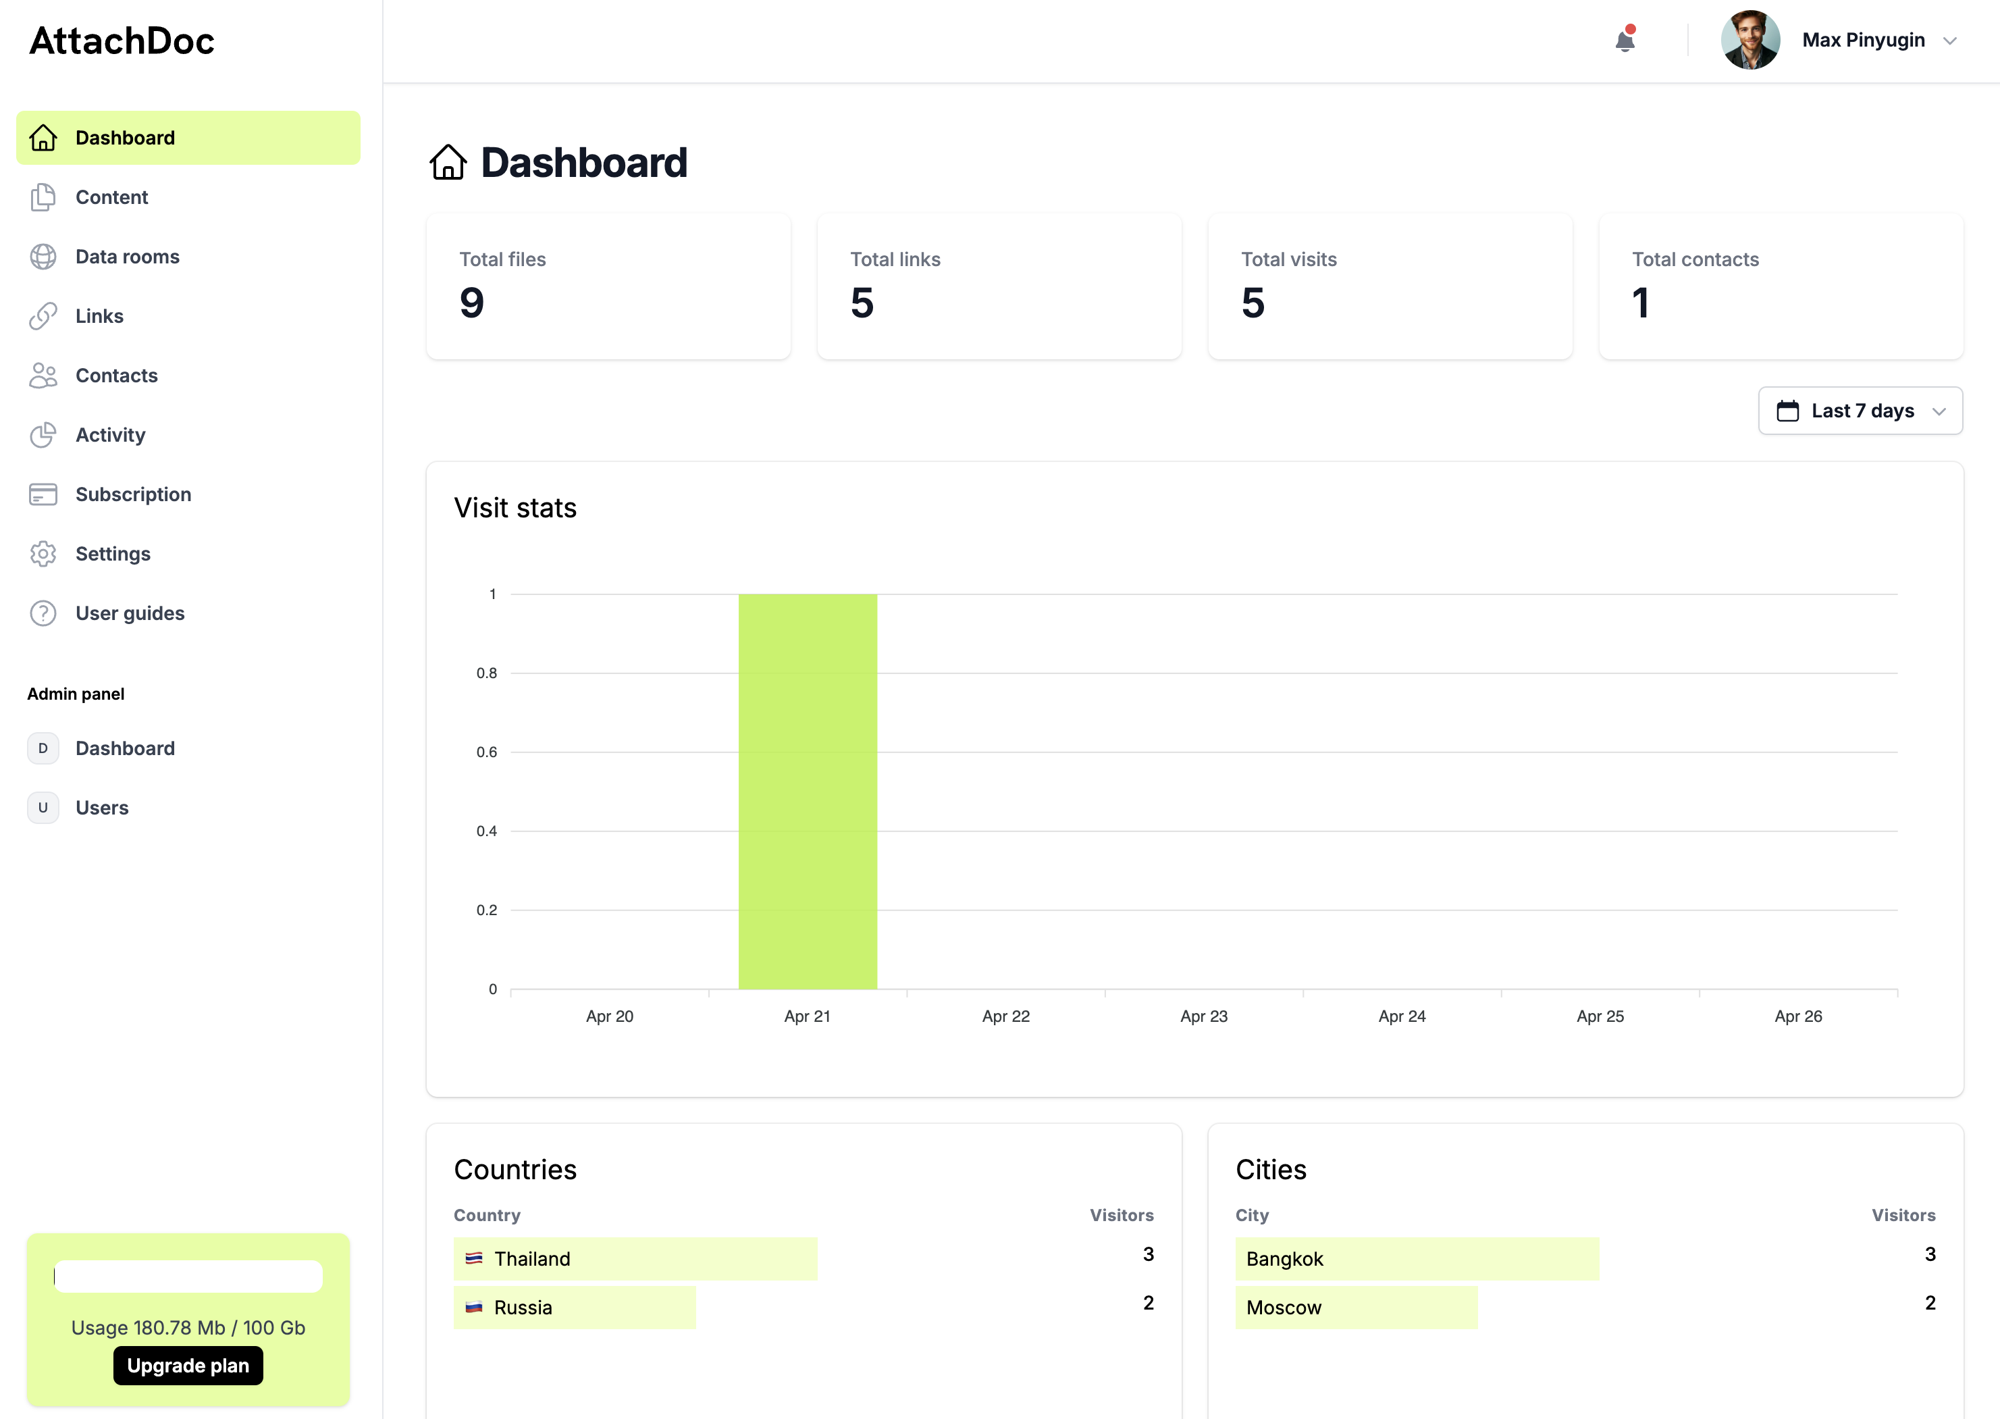Click the notification bell icon
The height and width of the screenshot is (1419, 2000).
click(1625, 41)
